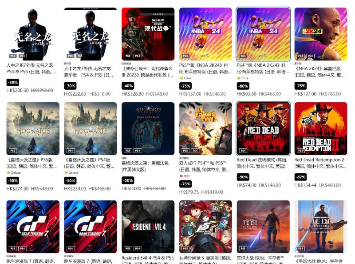Viewport: 355px width, 264px height.
Task: Open the Red Dead Online cover art
Action: click(263, 128)
